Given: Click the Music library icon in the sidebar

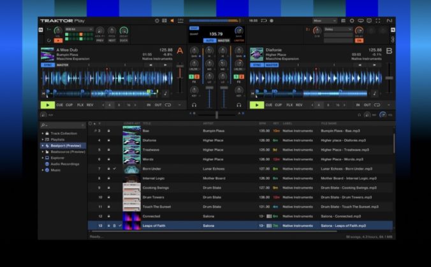Looking at the screenshot, I should click(x=47, y=170).
